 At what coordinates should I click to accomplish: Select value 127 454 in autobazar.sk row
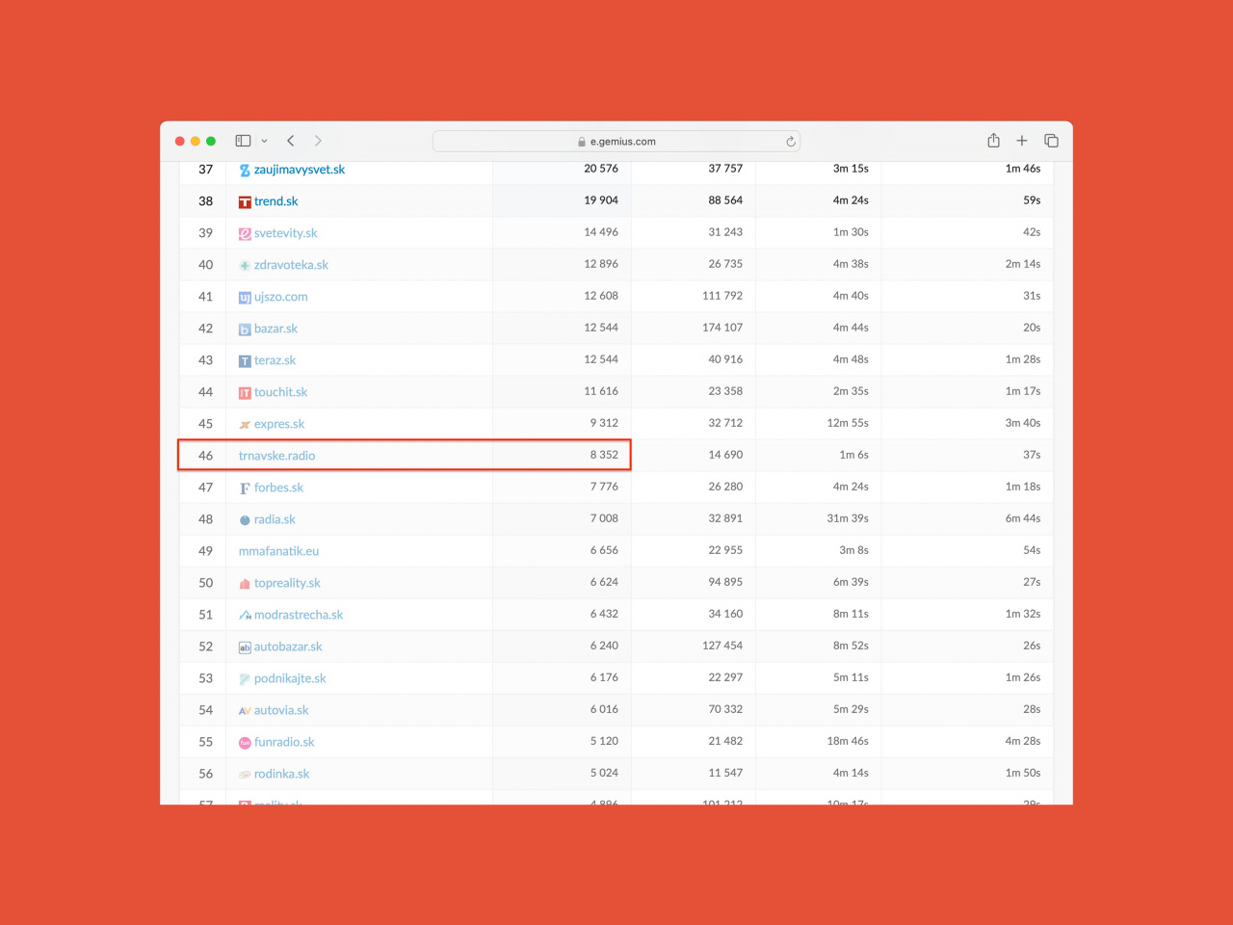pos(722,646)
